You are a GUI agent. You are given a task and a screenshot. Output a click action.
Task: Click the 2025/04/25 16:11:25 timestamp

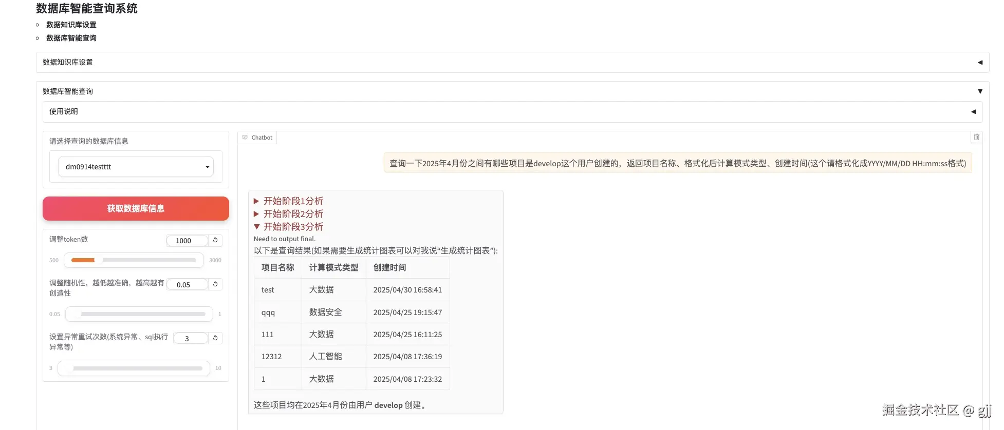407,335
